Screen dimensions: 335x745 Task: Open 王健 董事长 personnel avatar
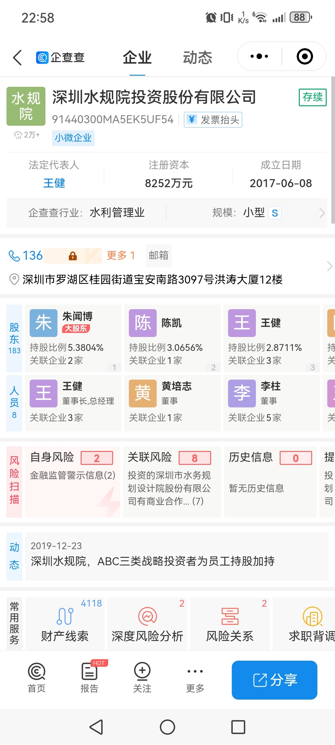[x=44, y=393]
